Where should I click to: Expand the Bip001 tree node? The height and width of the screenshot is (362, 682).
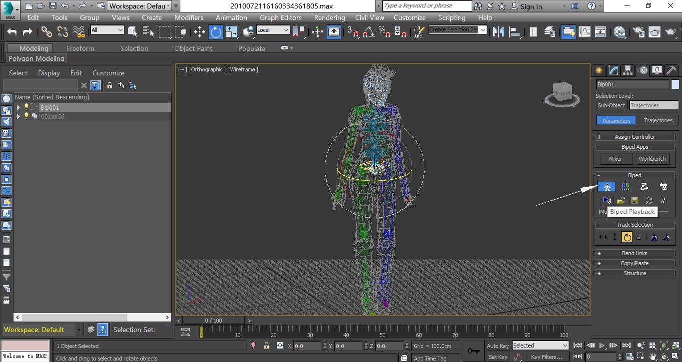tap(18, 107)
